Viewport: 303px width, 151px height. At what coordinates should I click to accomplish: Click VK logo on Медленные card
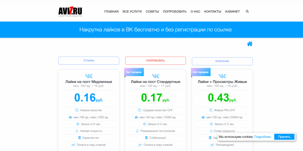click(89, 76)
